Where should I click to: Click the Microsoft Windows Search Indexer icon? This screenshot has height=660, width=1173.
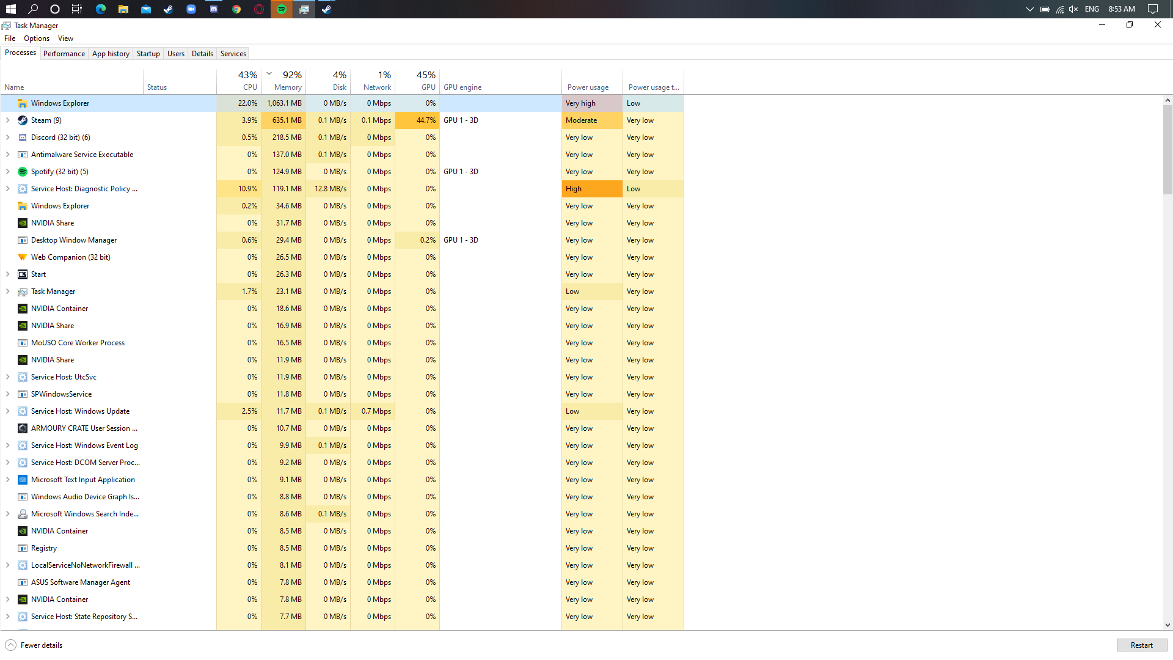[x=23, y=514]
